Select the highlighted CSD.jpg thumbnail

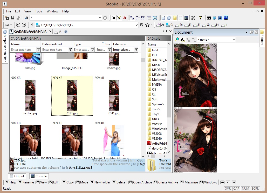point(72,96)
